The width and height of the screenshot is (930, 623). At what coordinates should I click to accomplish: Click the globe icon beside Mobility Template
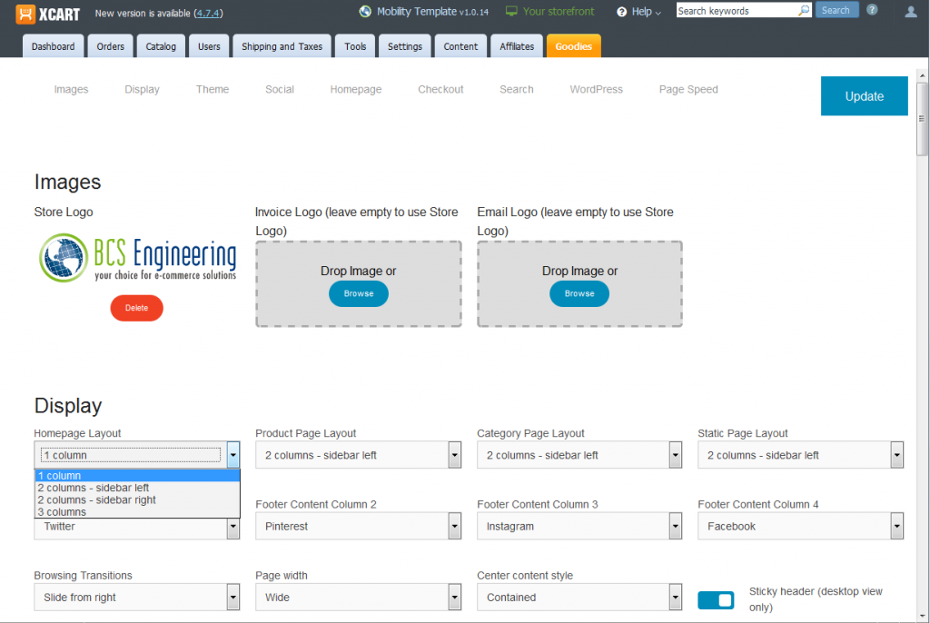(364, 11)
